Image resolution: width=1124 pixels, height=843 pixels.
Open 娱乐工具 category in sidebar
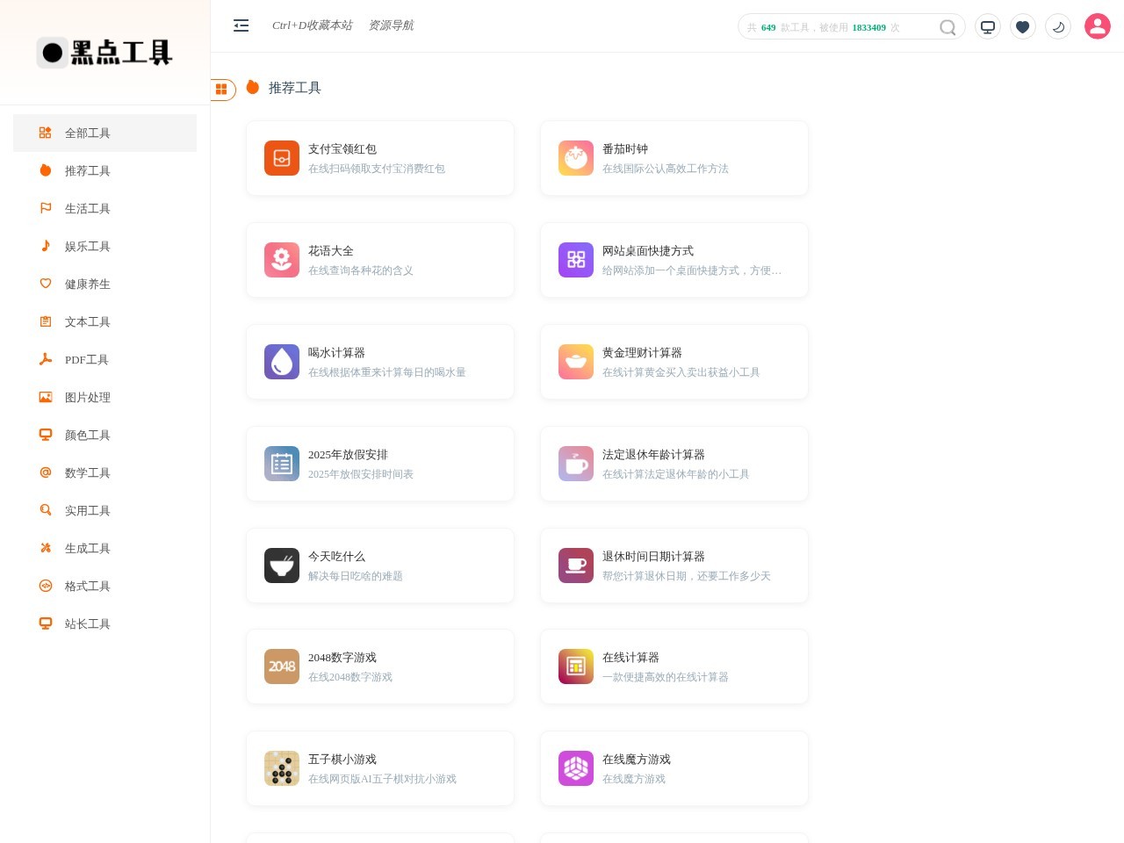coord(104,246)
